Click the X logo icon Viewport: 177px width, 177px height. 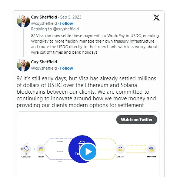point(156,18)
